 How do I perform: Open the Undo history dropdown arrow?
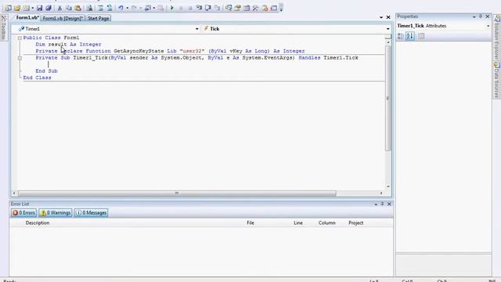[127, 8]
